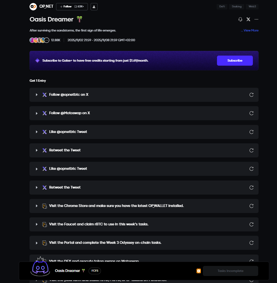Expand the first "Retweet the Tweet" task

tap(37, 150)
